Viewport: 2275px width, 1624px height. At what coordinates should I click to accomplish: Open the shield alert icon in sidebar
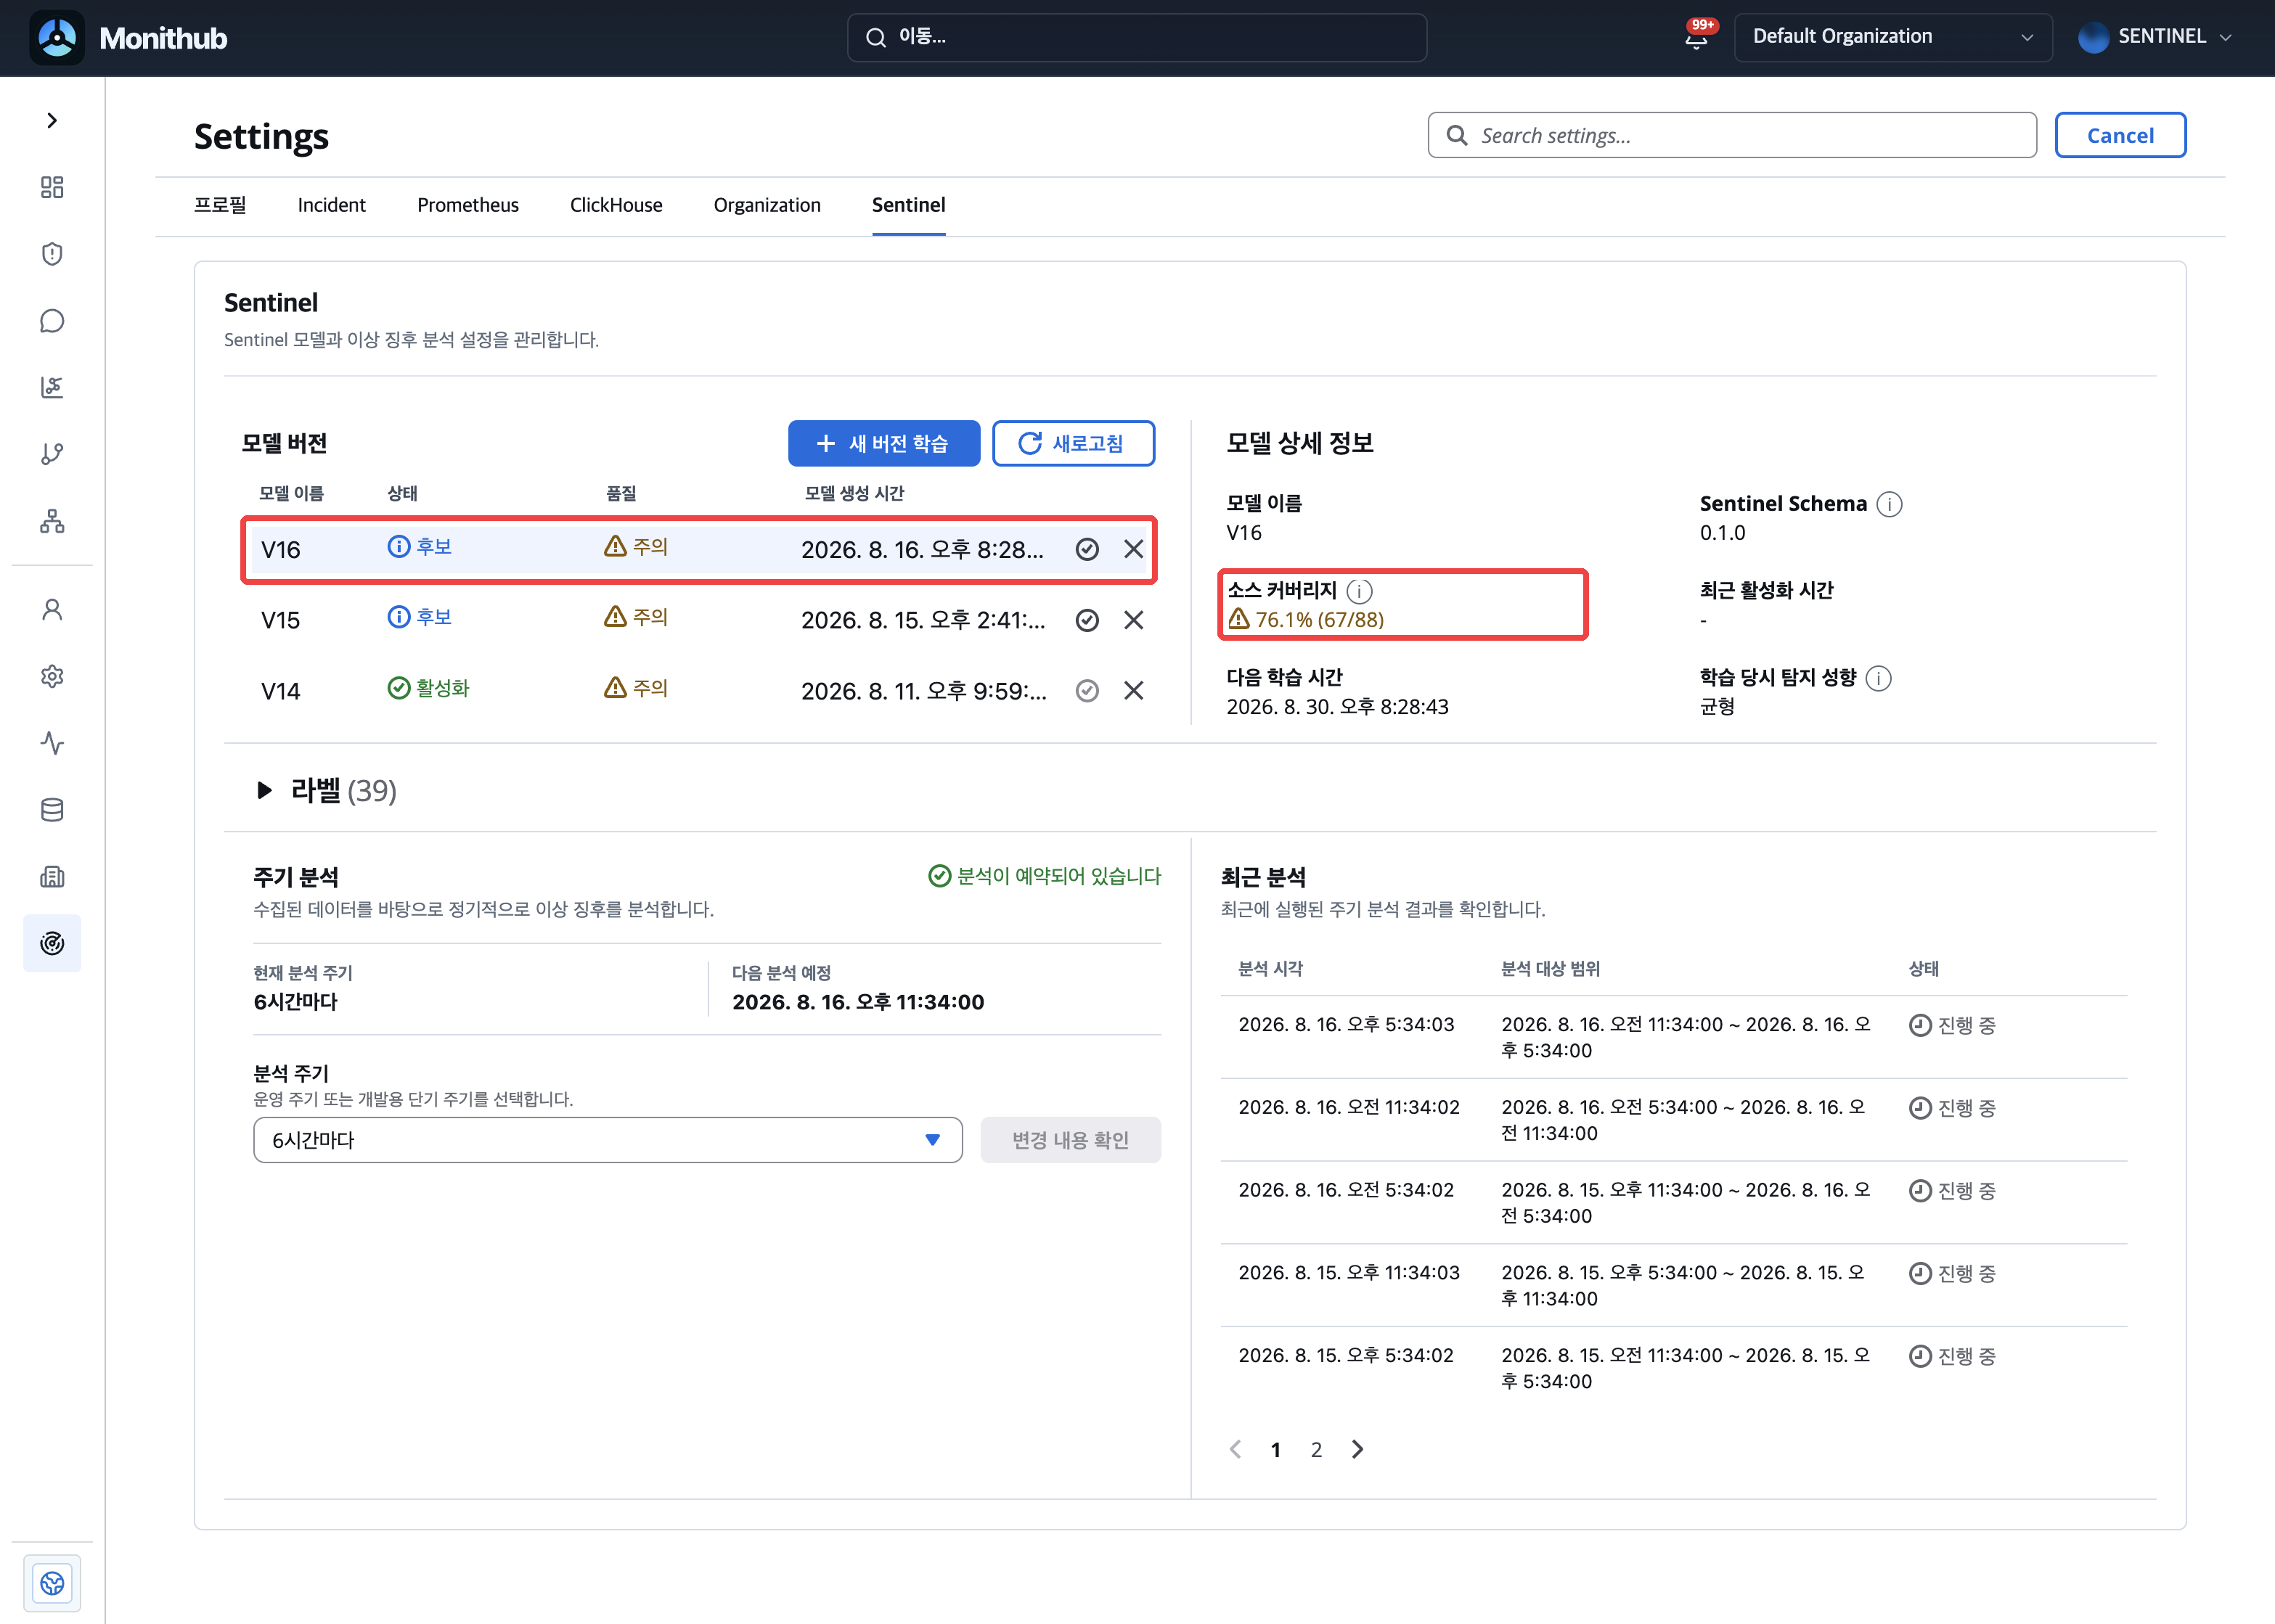[x=52, y=254]
